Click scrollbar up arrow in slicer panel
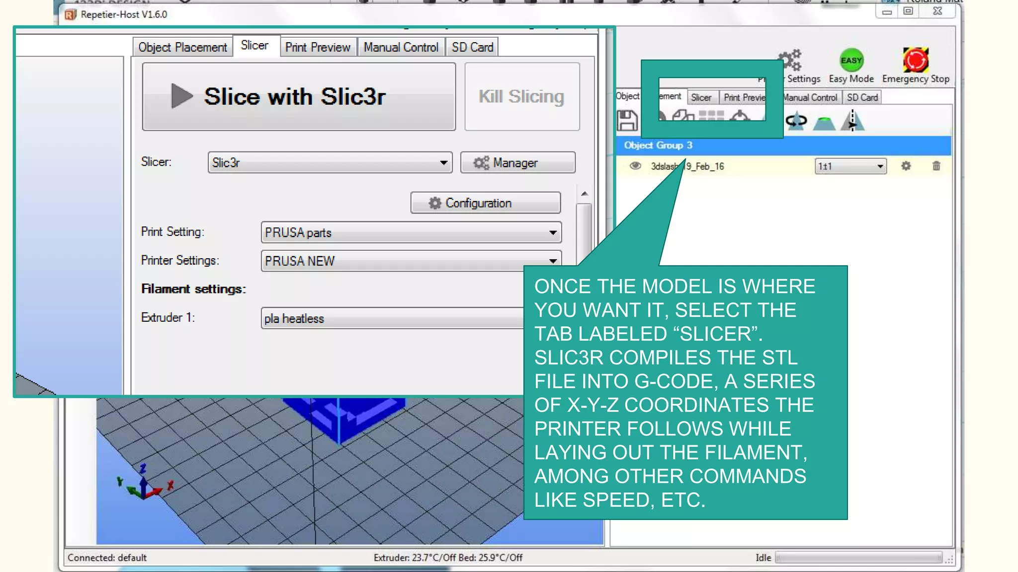 [x=585, y=194]
